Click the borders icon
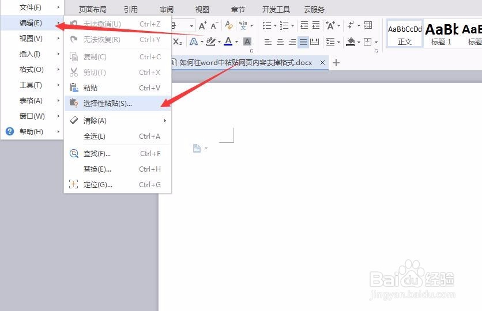The image size is (482, 311). click(x=367, y=41)
